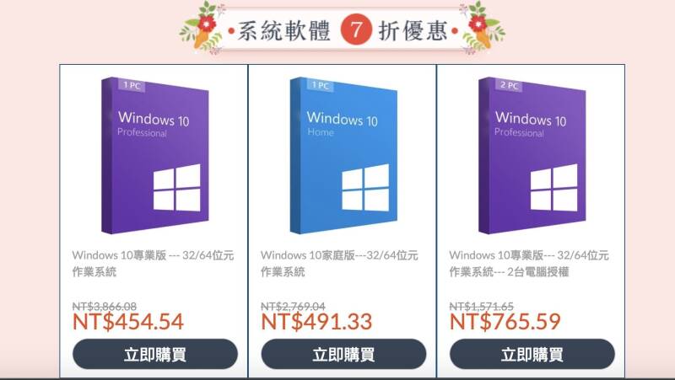Click the purple Windows 10 Professional 1 PC box

[155, 156]
